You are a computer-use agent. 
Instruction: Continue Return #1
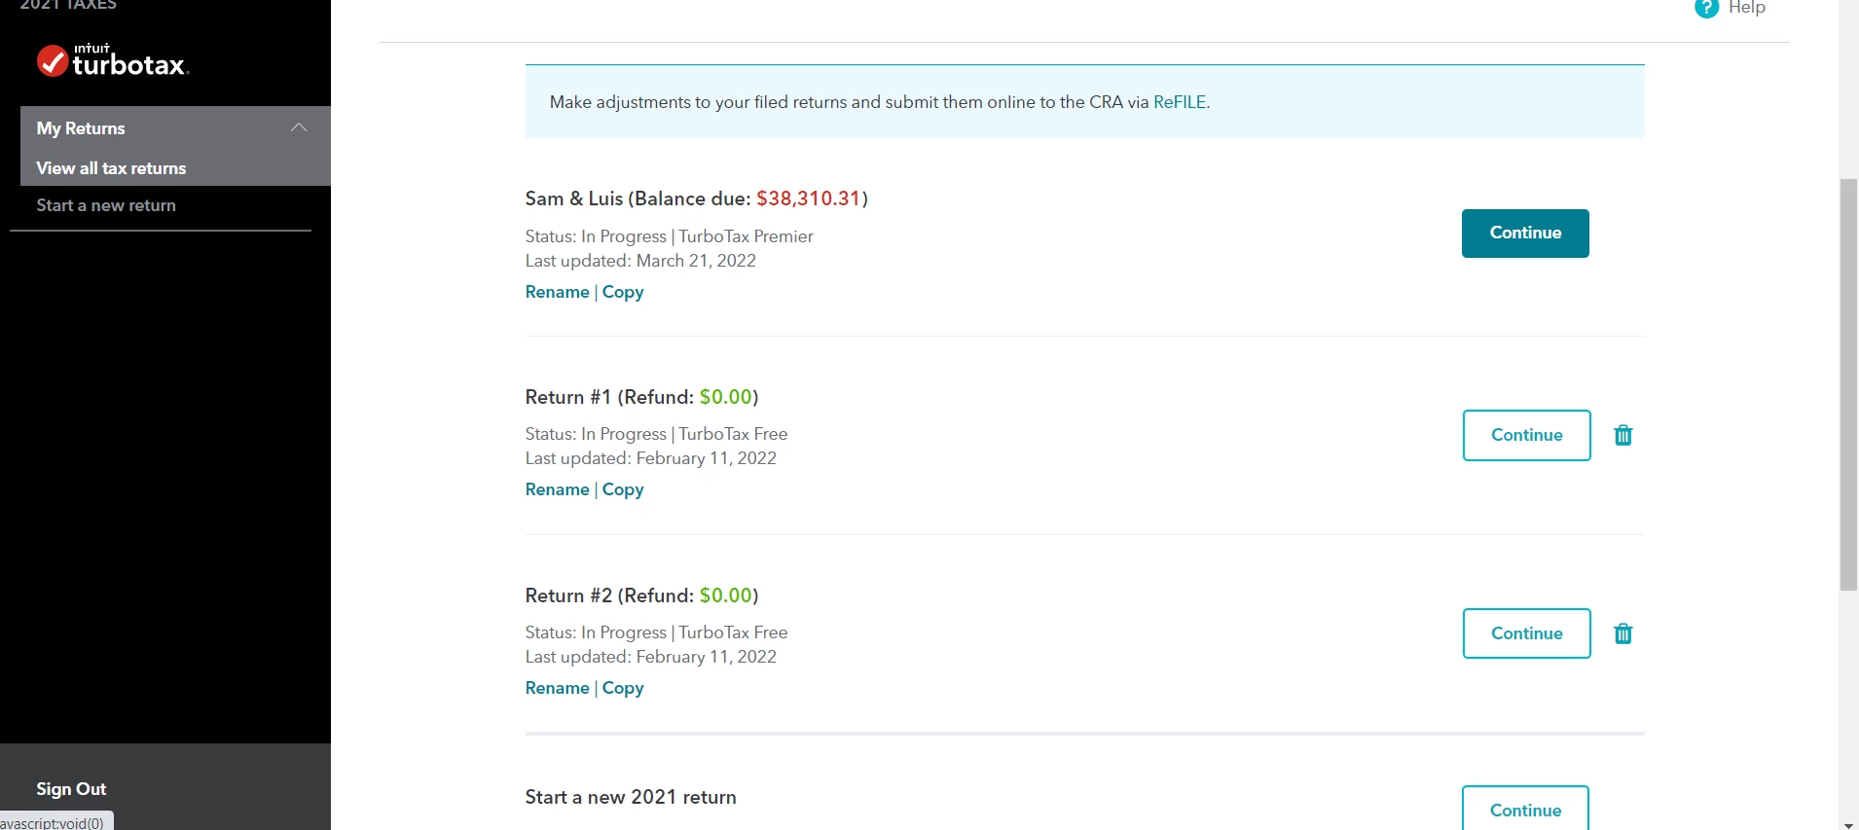pyautogui.click(x=1526, y=435)
